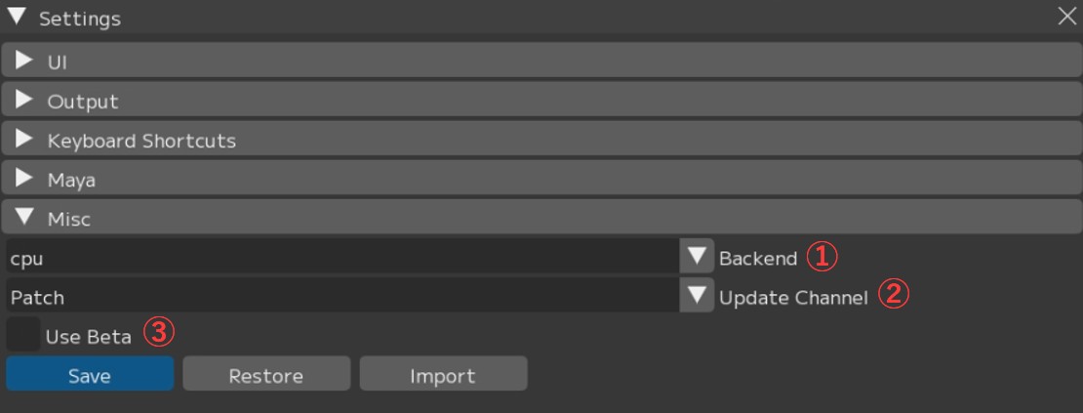
Task: Enable the Use Beta checkbox
Action: (x=22, y=335)
